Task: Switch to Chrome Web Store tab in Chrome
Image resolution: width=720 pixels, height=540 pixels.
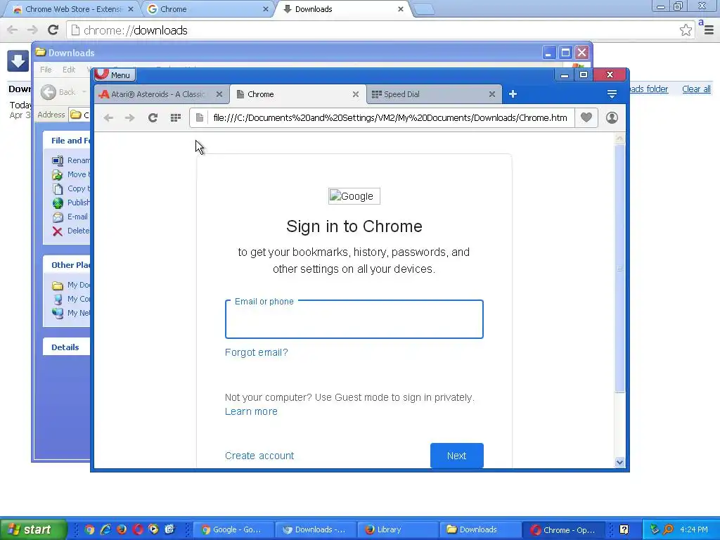Action: point(73,8)
